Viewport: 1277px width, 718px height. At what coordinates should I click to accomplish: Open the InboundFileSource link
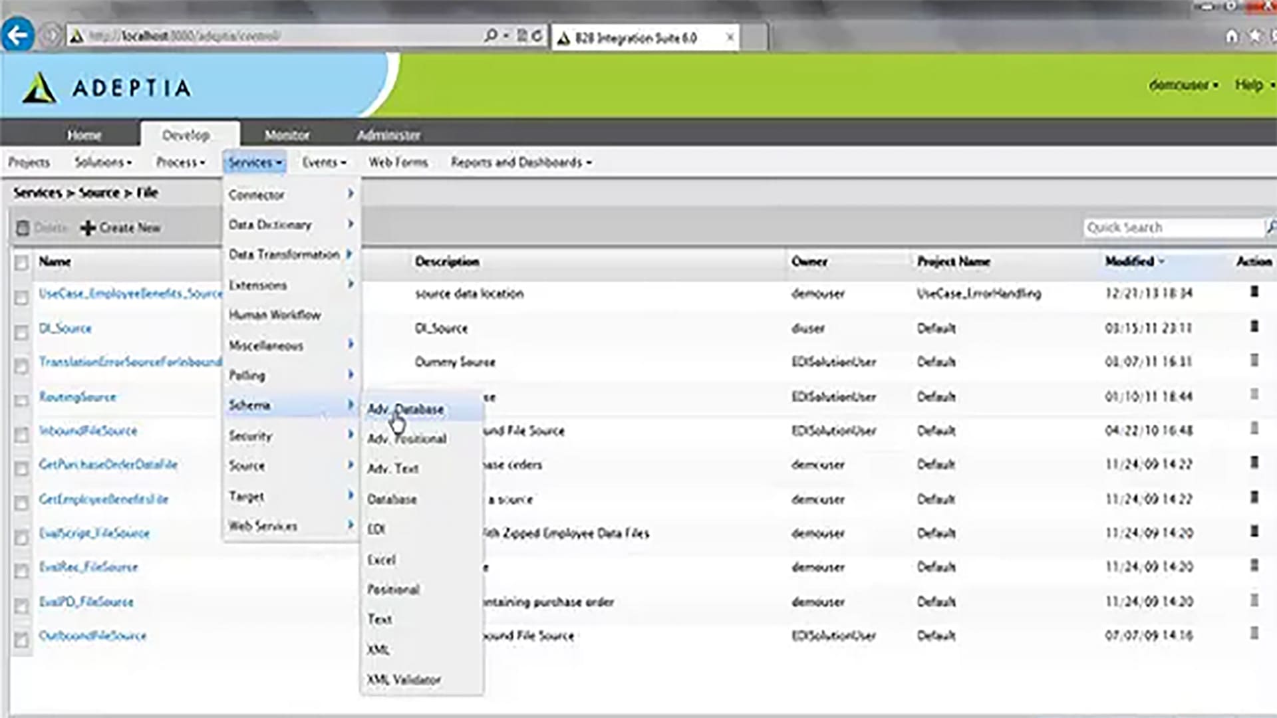coord(88,431)
